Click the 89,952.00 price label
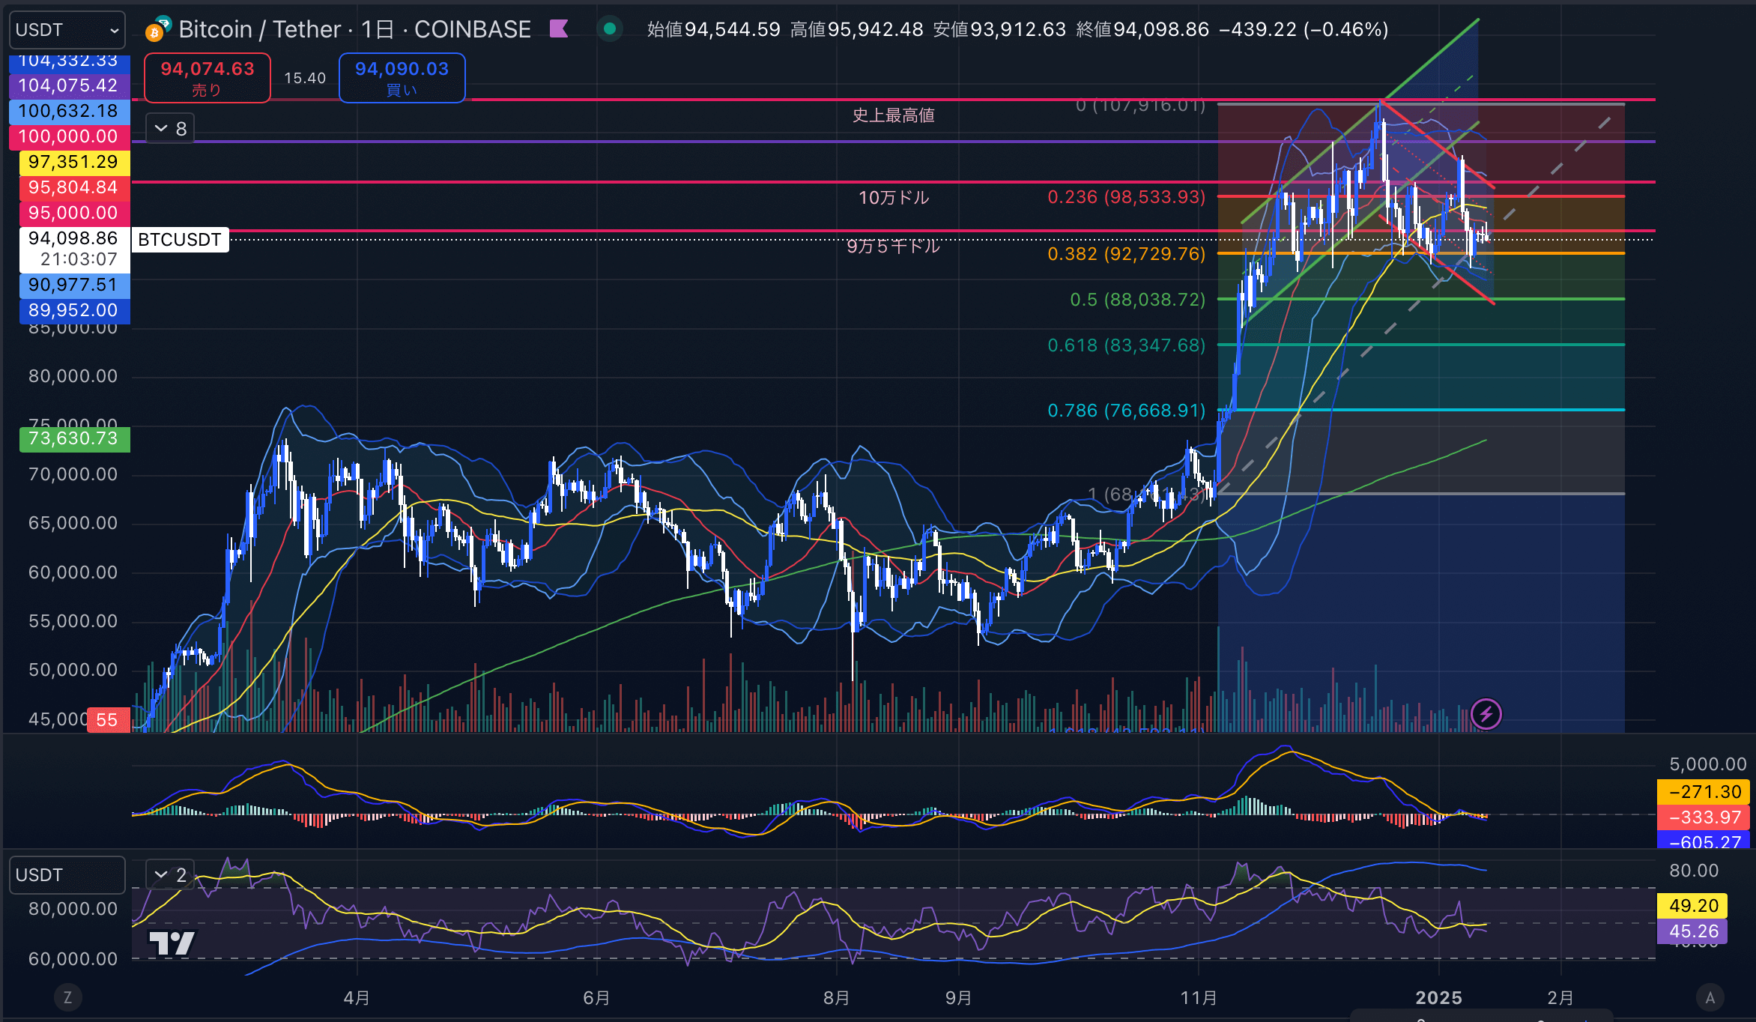The height and width of the screenshot is (1022, 1756). click(73, 310)
